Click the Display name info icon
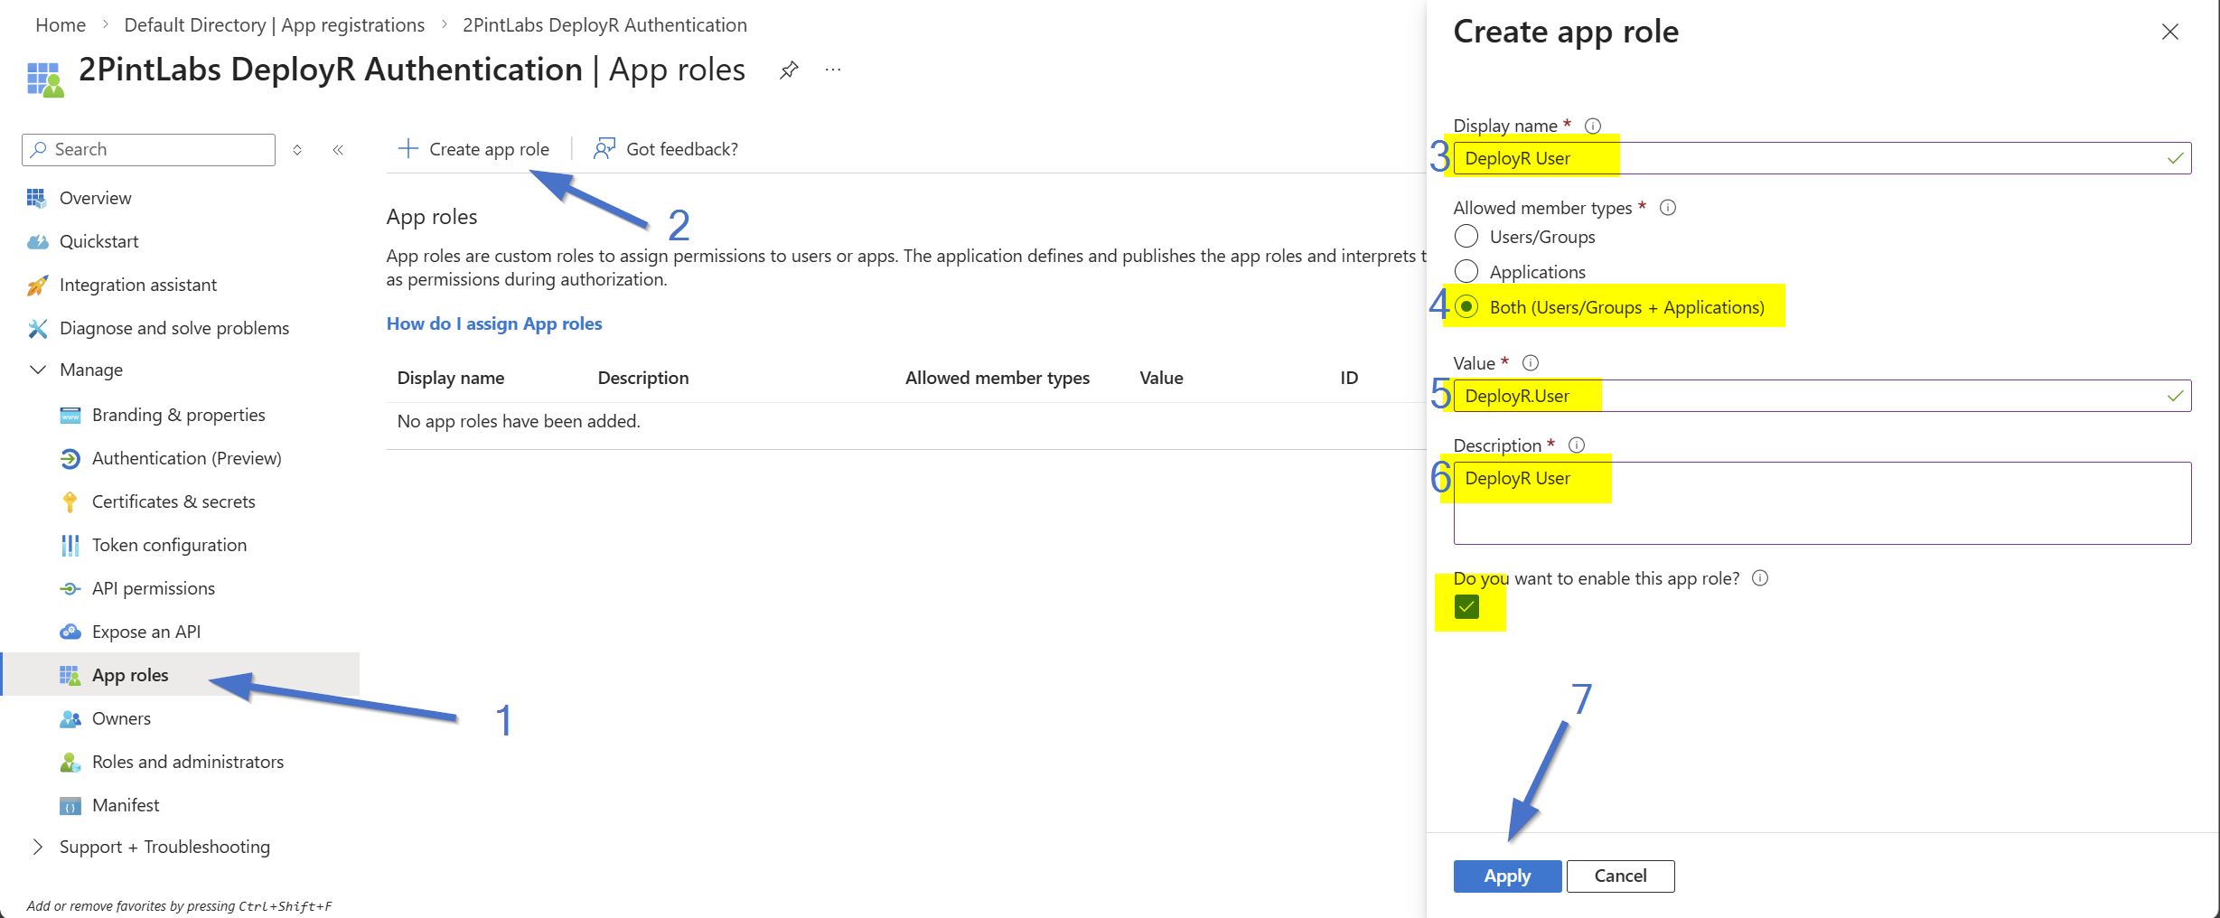This screenshot has height=918, width=2220. click(1593, 126)
